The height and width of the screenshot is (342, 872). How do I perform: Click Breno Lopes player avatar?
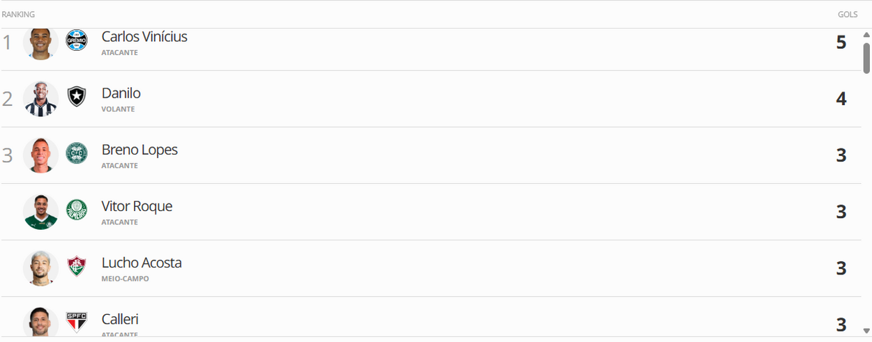coord(40,155)
